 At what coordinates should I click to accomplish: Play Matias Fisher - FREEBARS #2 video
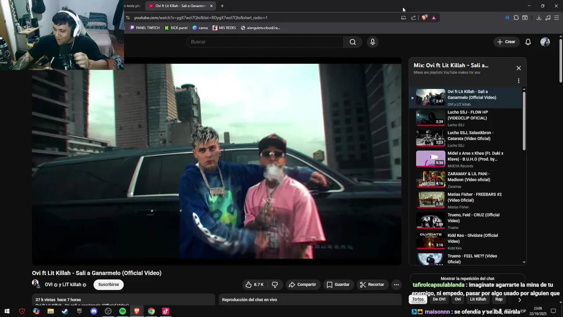click(x=466, y=200)
